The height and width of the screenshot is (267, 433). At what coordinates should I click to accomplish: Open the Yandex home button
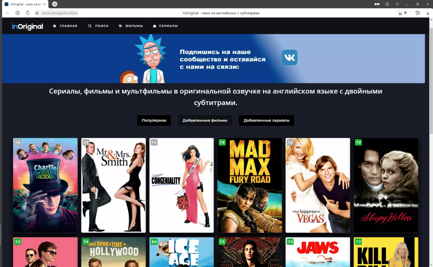pyautogui.click(x=18, y=13)
